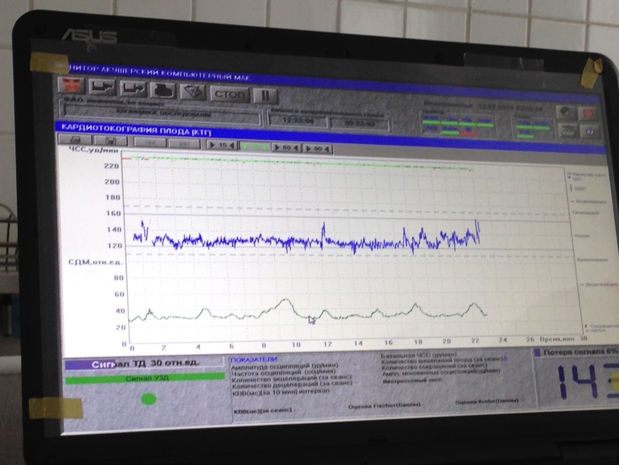Image resolution: width=619 pixels, height=465 pixels.
Task: Click the session duration time field
Action: 354,123
